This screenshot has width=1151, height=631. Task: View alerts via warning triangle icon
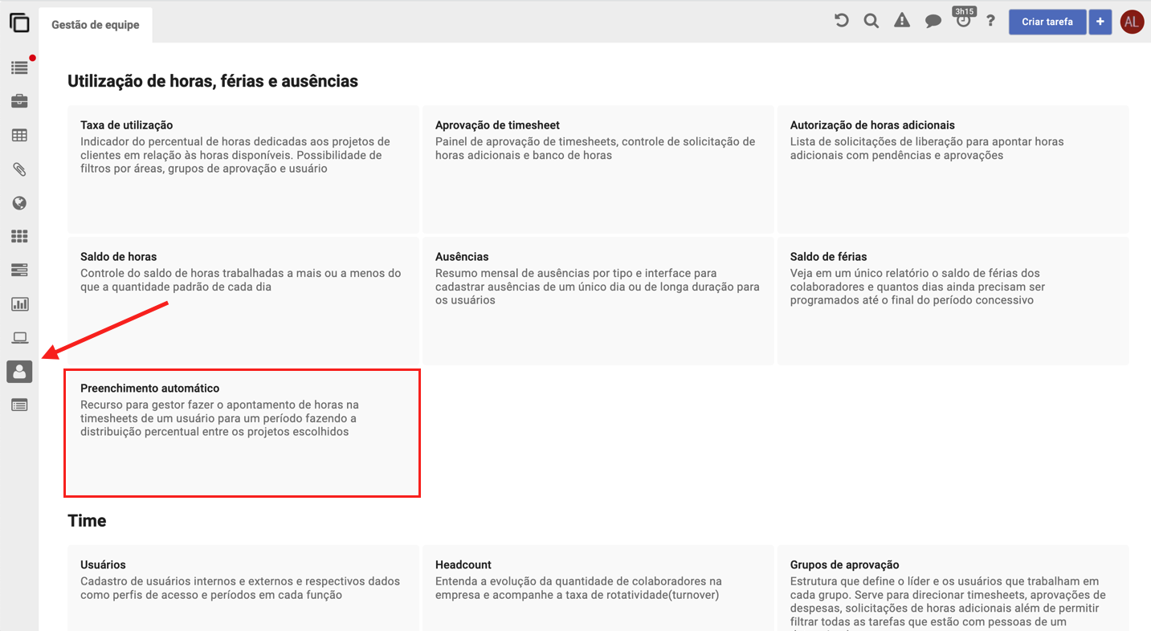902,22
